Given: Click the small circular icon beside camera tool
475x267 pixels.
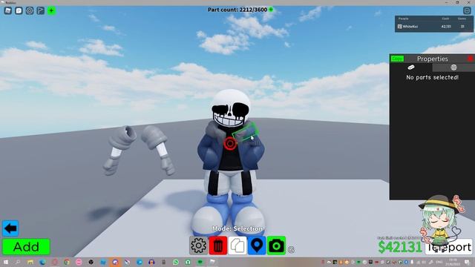Looking at the screenshot, I should [291, 250].
